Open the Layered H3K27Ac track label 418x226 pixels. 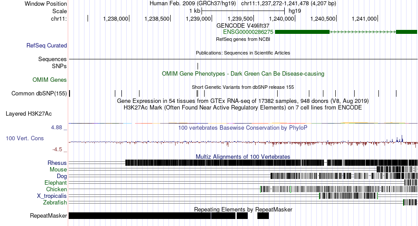29,114
